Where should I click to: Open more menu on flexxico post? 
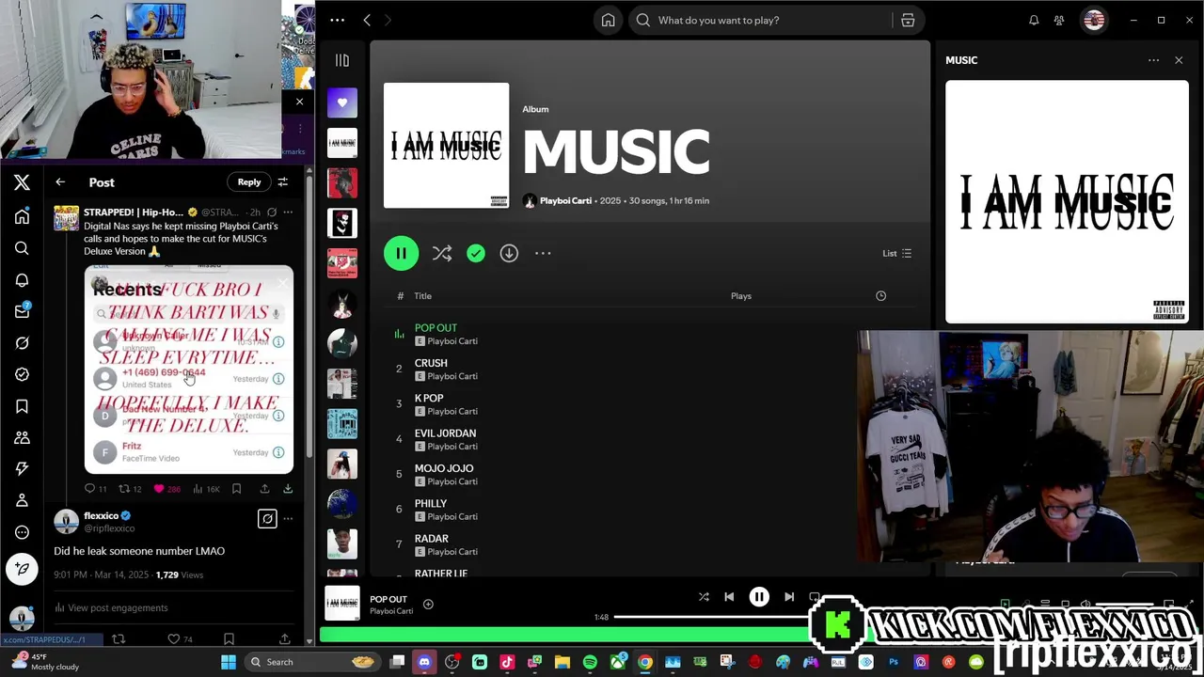pyautogui.click(x=288, y=518)
